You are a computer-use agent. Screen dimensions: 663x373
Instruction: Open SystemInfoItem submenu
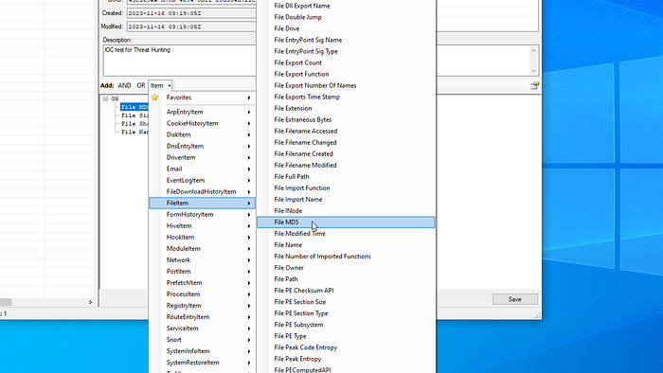click(202, 351)
